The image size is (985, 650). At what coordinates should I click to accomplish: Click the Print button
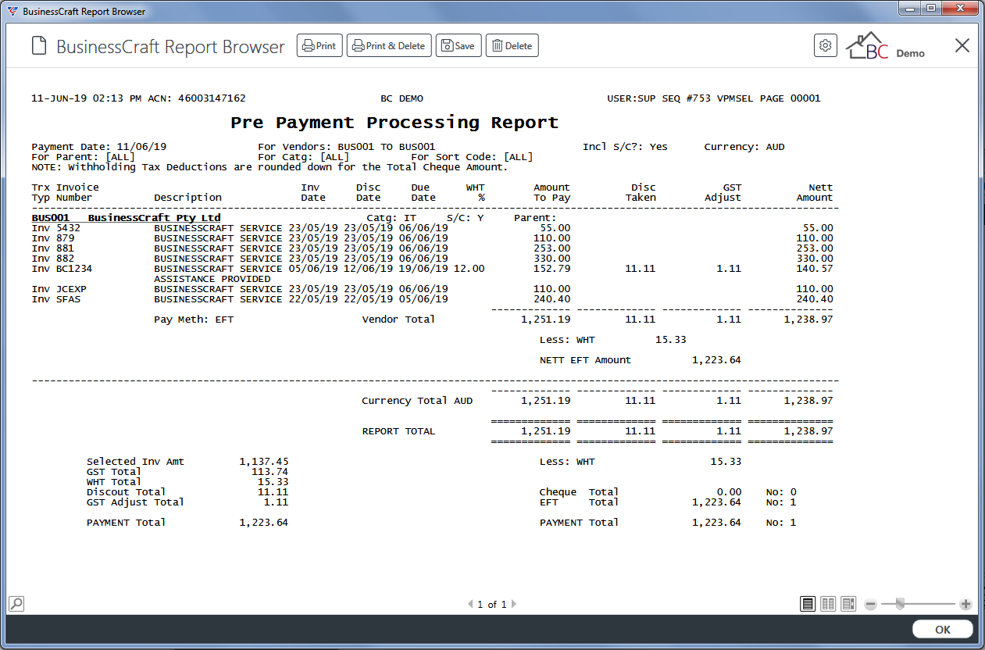(319, 46)
